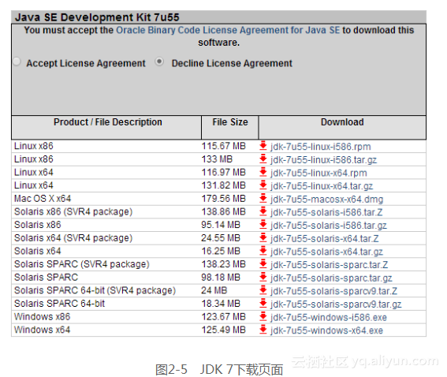Click download arrow icon for jdk-7u55-solaris-sparc.tar.Z

click(263, 263)
